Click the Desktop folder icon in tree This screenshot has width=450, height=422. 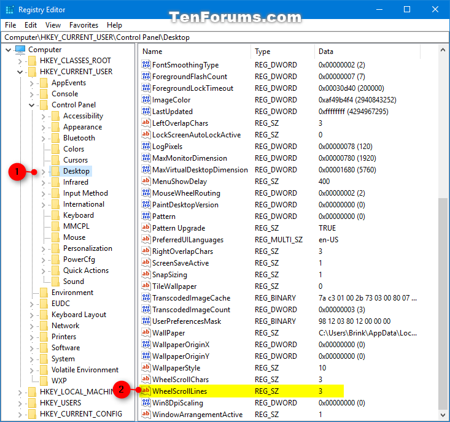[x=55, y=171]
